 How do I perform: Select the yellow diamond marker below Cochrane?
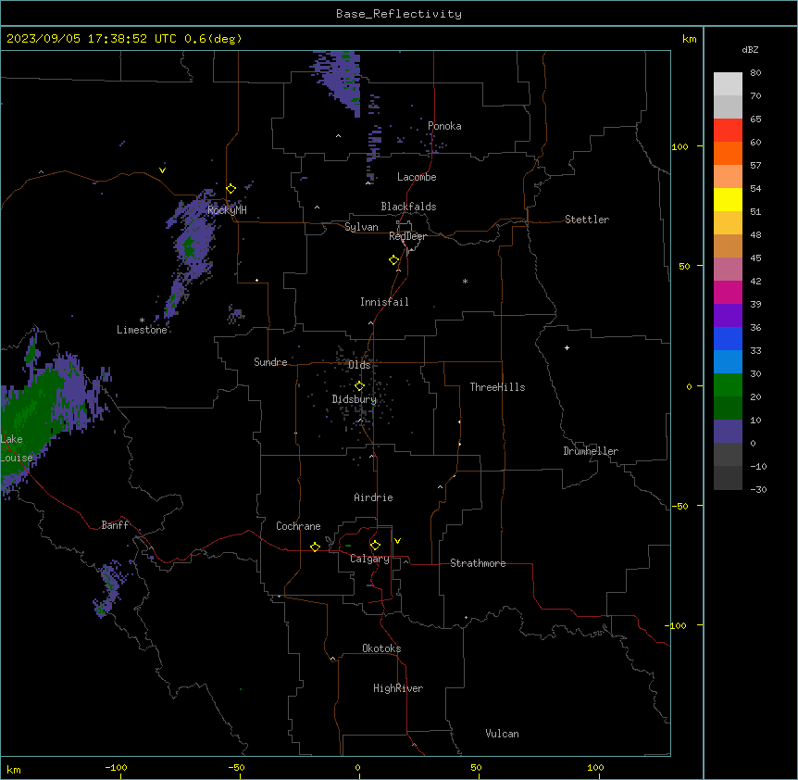[315, 547]
